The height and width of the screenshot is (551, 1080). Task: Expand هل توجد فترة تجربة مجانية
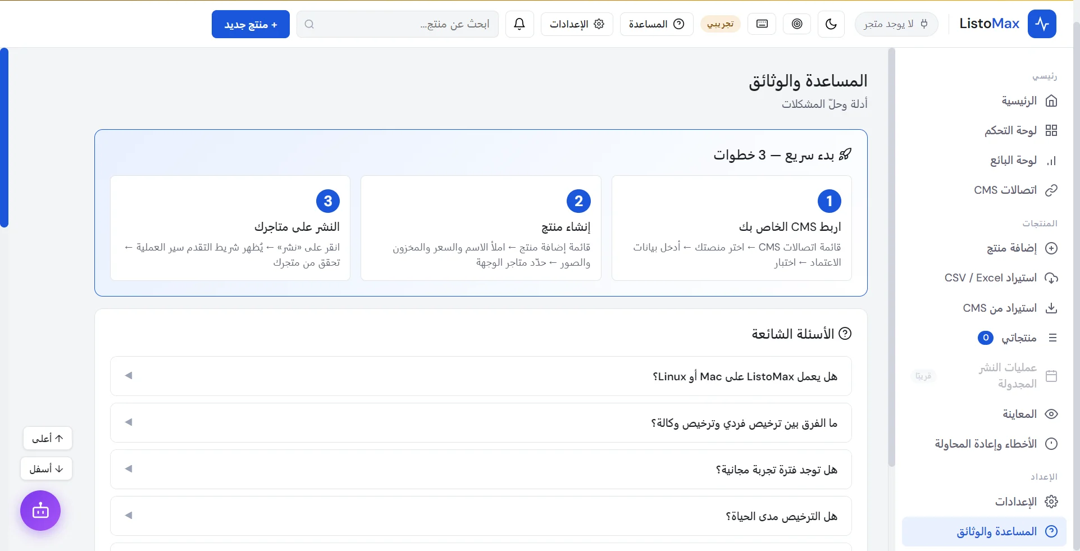pos(481,470)
